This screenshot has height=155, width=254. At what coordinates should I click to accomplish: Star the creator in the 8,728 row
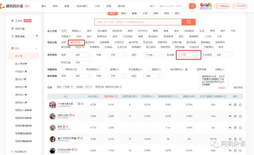point(240,105)
